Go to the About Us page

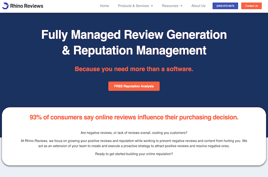coord(198,6)
